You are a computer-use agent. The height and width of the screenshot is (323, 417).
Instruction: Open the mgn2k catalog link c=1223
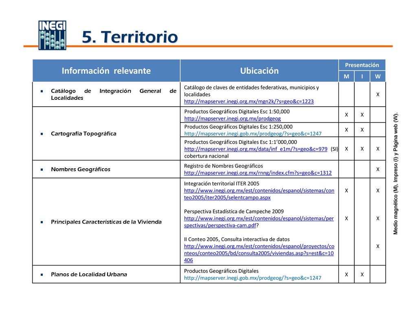coord(249,101)
